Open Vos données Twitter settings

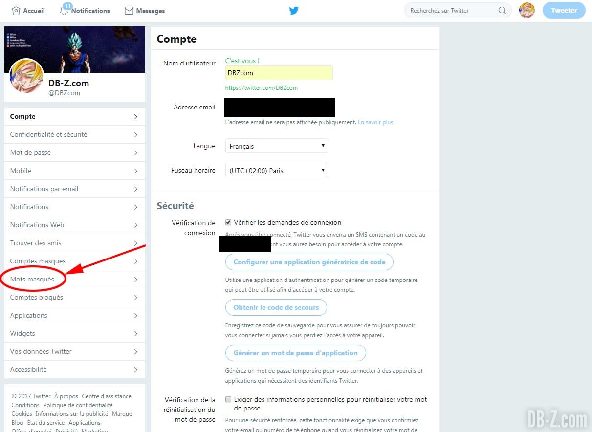pos(75,351)
